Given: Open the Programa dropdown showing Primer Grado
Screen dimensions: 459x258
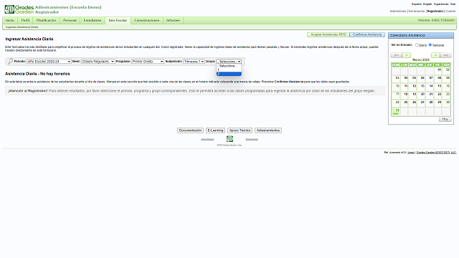Looking at the screenshot, I should coord(148,62).
